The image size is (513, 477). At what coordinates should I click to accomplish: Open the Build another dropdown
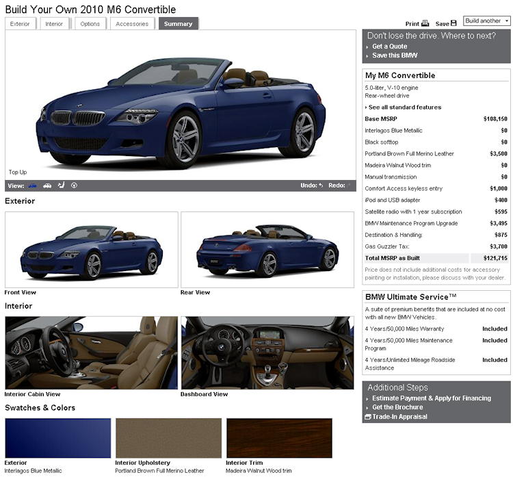point(487,21)
